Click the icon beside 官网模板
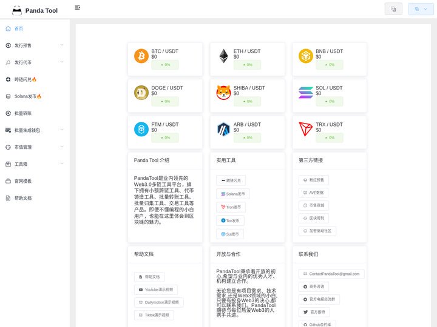Screen dimensions: 437x327 (8, 181)
